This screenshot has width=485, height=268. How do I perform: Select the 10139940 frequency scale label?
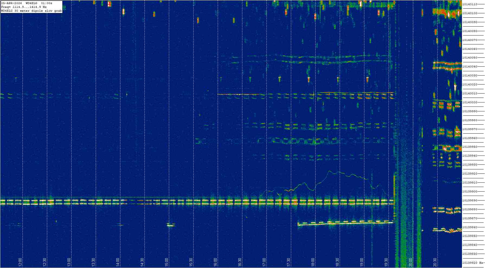coord(470,156)
